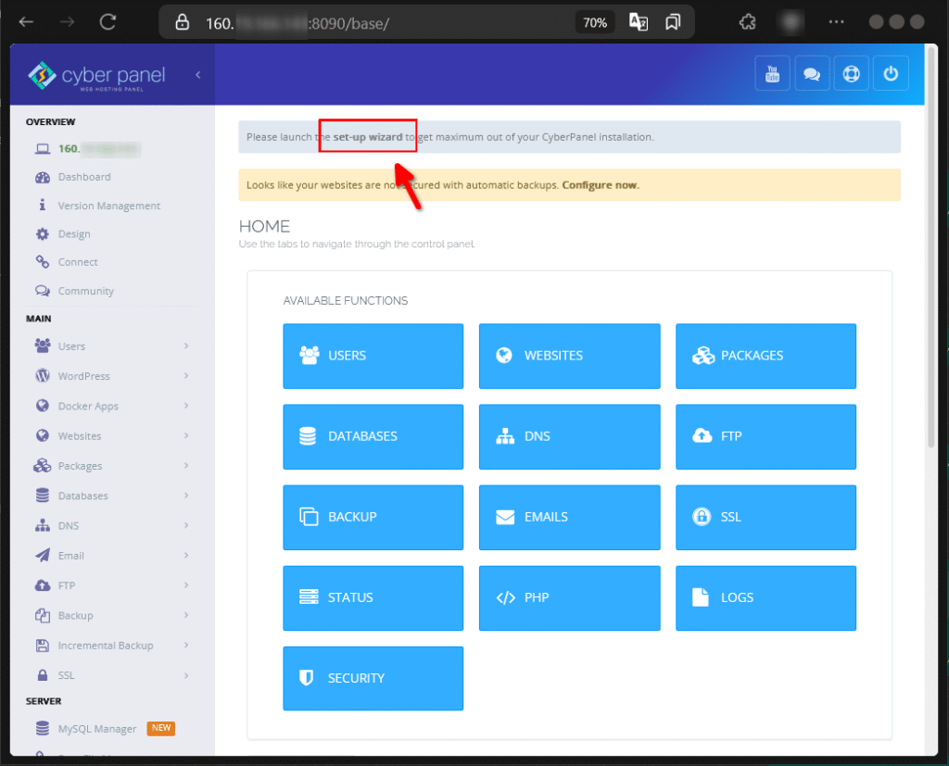Screen dimensions: 949x766
Task: Click the chat feedback icon in header
Action: (x=812, y=73)
